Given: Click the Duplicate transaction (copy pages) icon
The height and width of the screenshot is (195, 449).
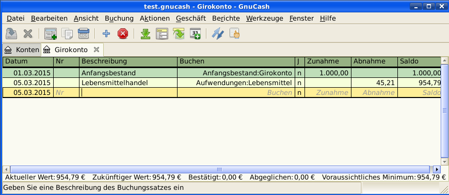Looking at the screenshot, I should 67,34.
